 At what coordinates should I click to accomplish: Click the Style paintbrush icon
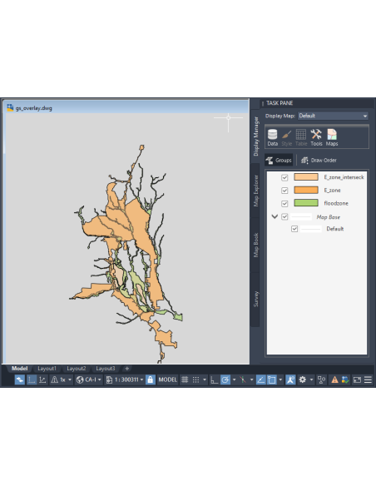click(286, 137)
